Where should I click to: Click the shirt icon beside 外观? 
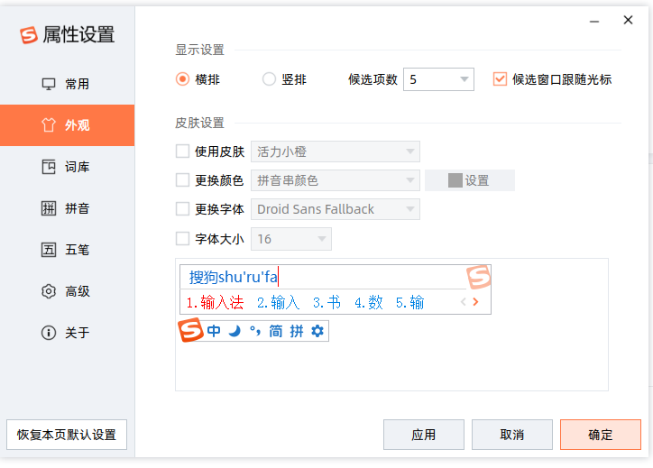click(x=49, y=125)
